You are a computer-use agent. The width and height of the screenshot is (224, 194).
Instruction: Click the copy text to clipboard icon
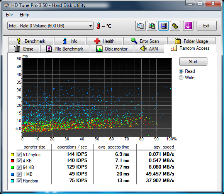(x=140, y=26)
